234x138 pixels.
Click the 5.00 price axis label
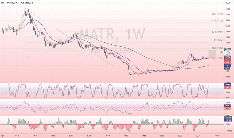[227, 71]
